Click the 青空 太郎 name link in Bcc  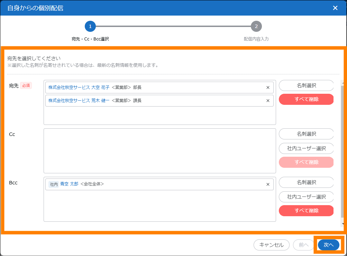[x=69, y=184]
